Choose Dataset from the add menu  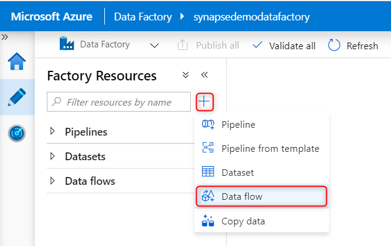click(262, 172)
